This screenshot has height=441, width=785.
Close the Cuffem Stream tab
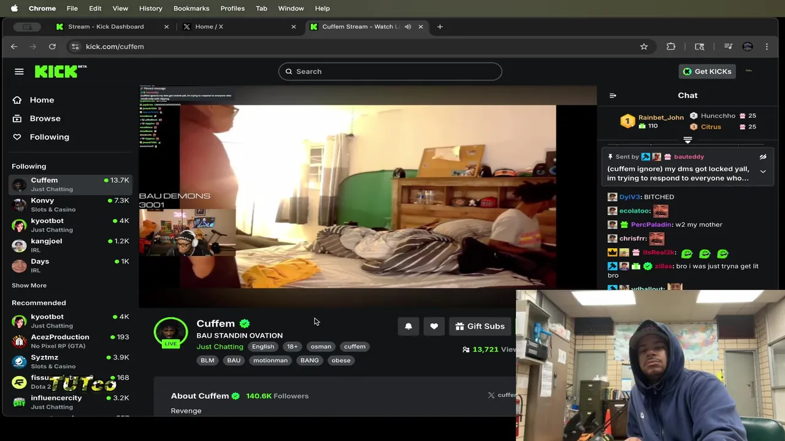pos(421,27)
